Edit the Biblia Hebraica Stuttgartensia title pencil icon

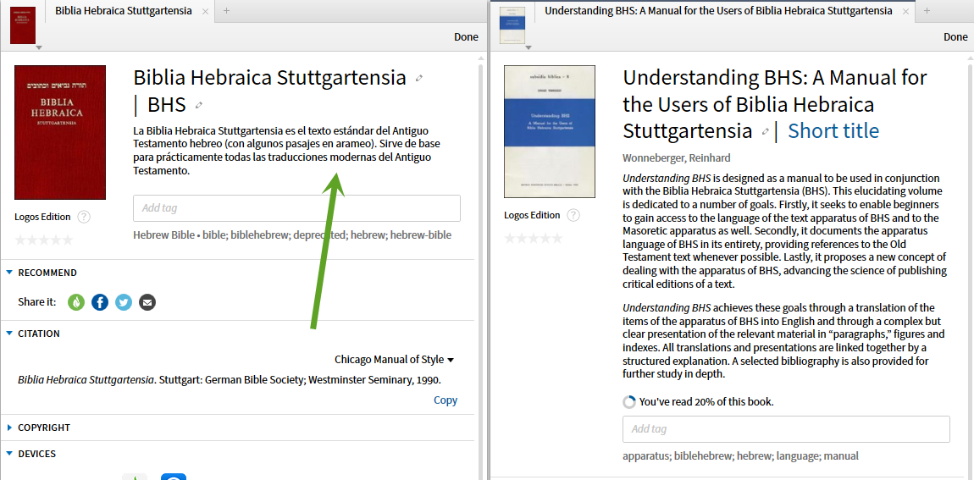[x=419, y=78]
